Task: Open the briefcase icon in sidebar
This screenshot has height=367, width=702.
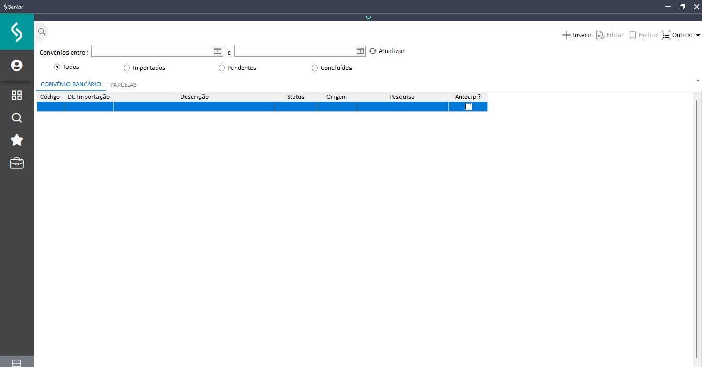Action: [16, 163]
